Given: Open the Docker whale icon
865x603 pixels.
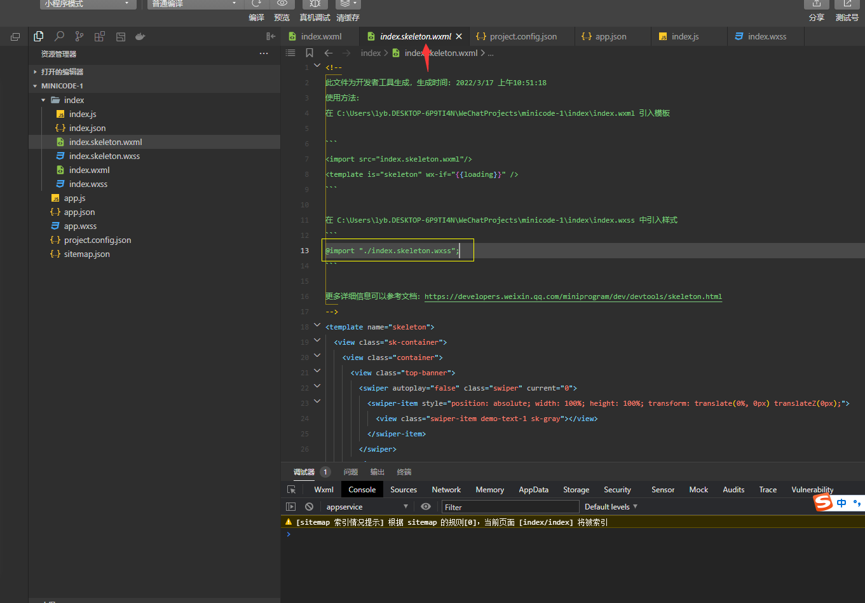Looking at the screenshot, I should [140, 37].
